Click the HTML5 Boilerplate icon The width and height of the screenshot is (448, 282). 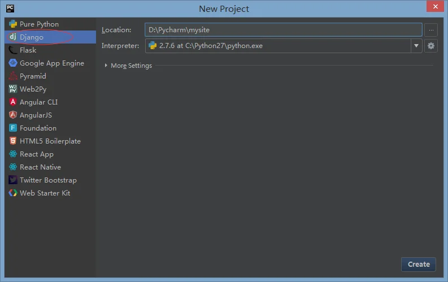13,141
